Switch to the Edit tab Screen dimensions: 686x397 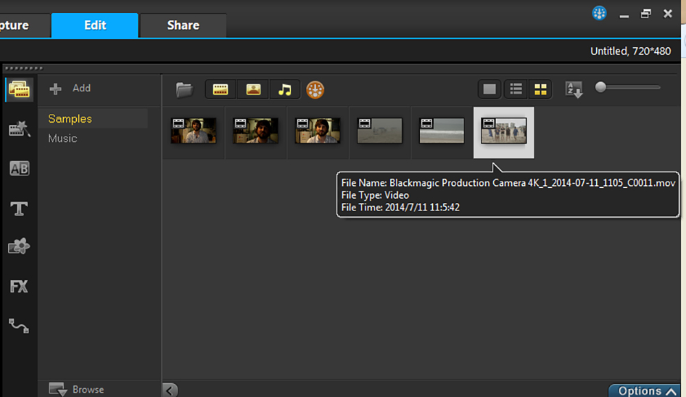point(95,25)
